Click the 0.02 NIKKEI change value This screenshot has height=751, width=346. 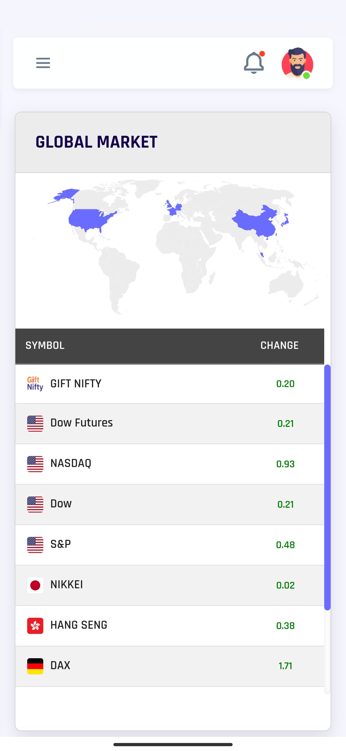(x=285, y=585)
